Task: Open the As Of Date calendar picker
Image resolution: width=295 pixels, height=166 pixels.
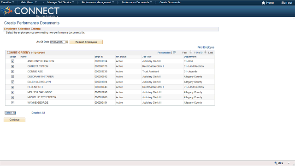Action: [x=67, y=42]
